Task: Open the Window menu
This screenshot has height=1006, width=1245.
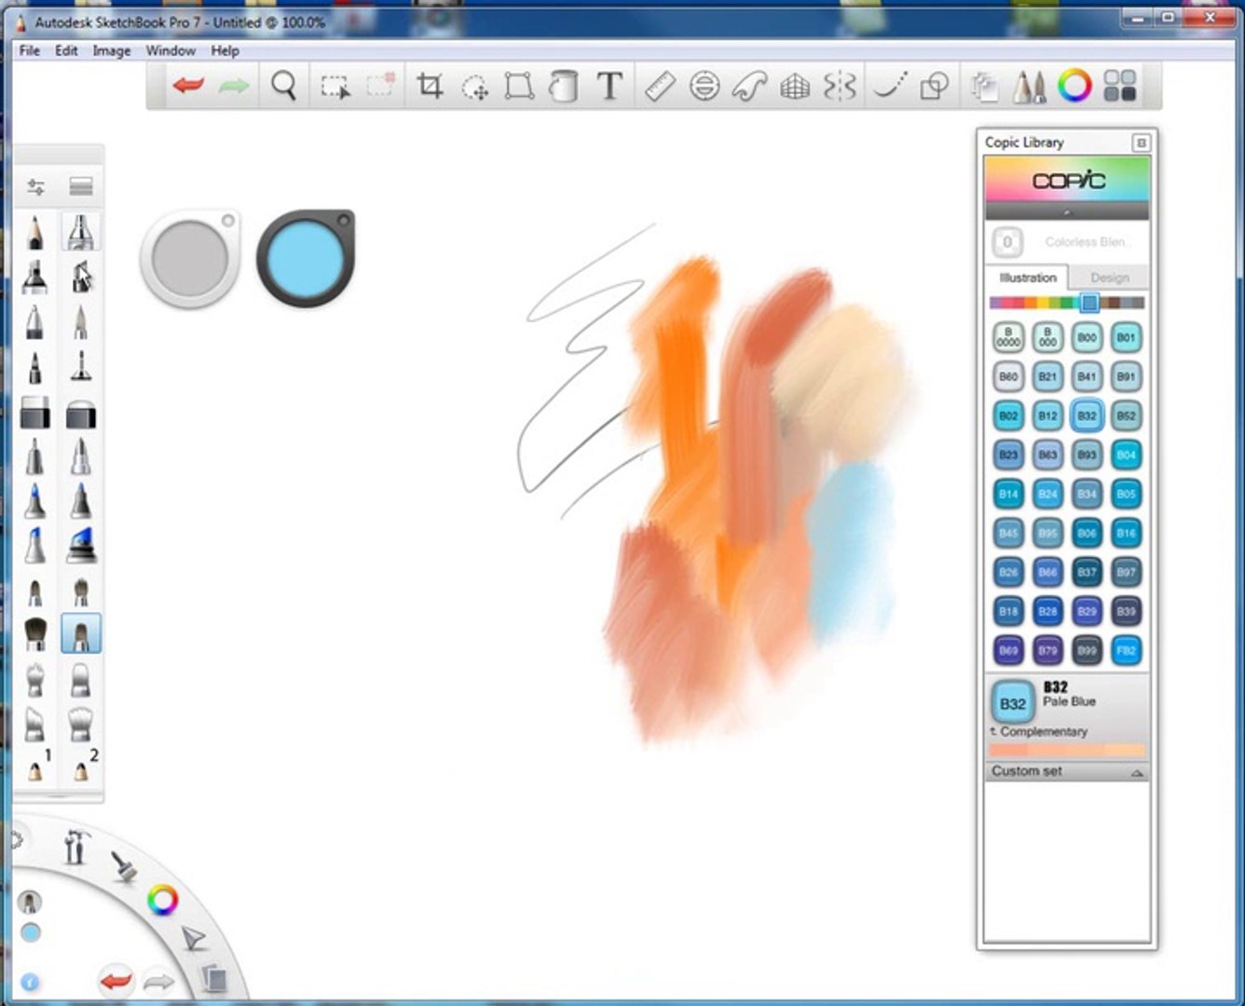Action: (x=171, y=50)
